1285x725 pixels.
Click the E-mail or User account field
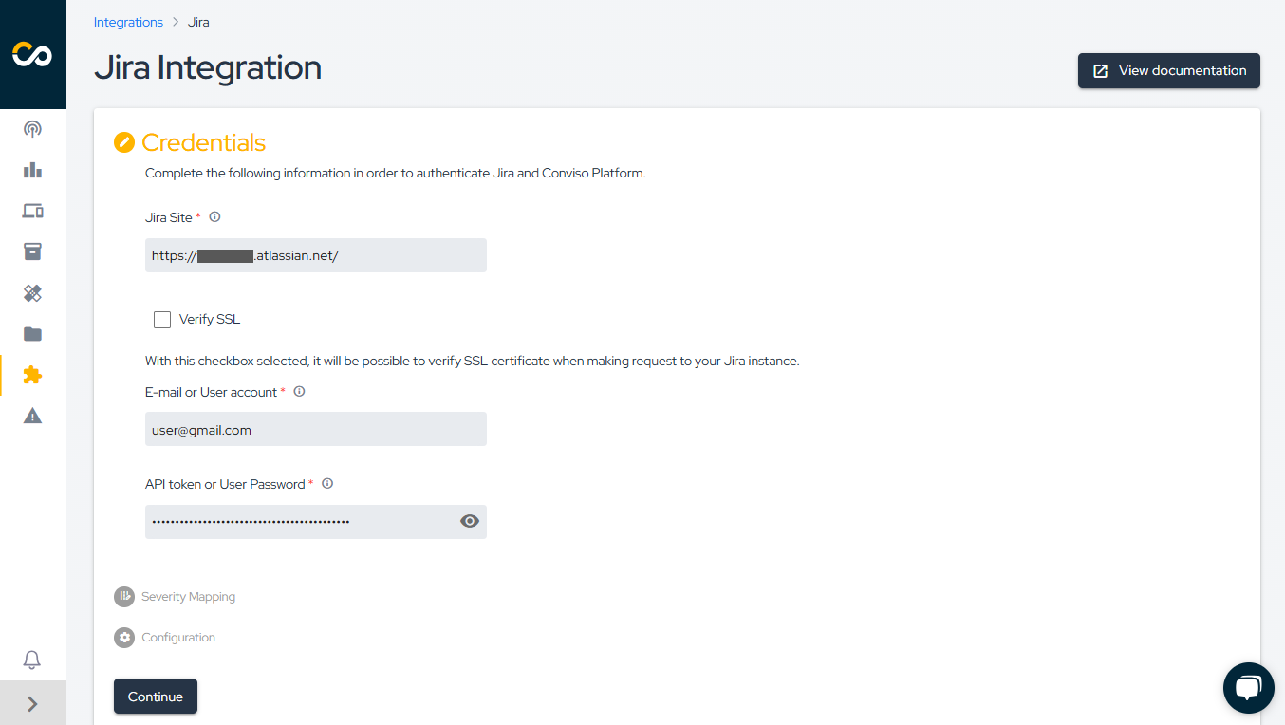click(316, 429)
